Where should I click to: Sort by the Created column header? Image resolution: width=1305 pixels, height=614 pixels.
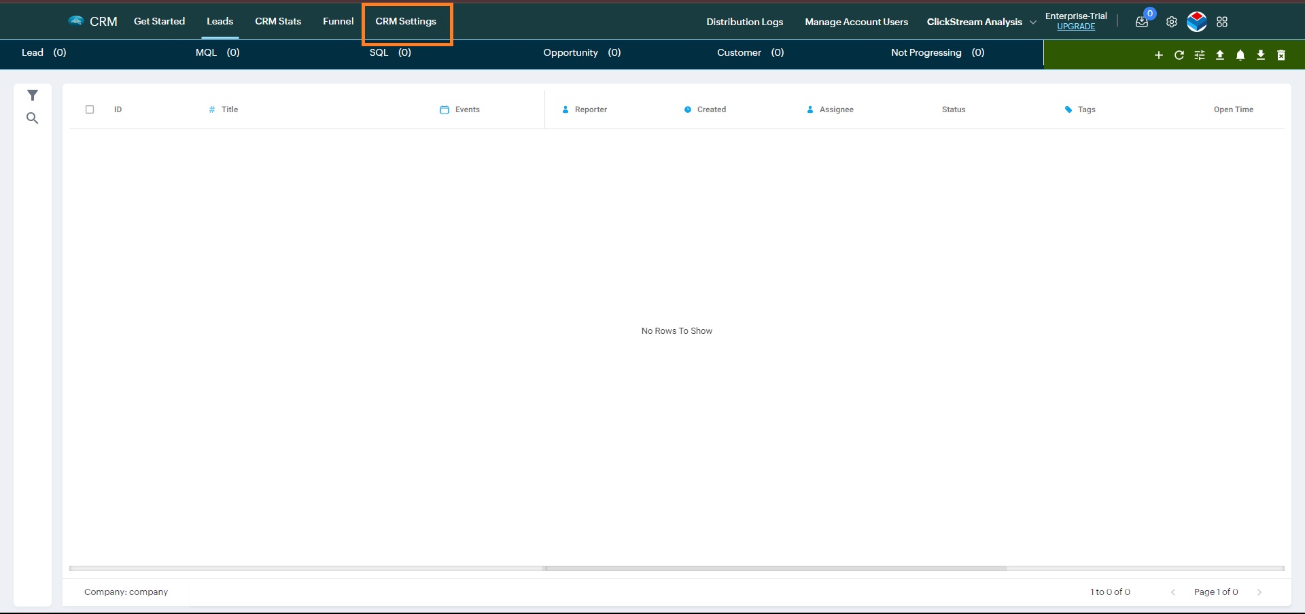tap(712, 109)
